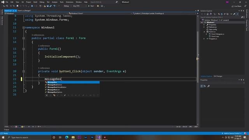Click the Windows Start button
Screen dimensions: 249x140
(3, 137)
